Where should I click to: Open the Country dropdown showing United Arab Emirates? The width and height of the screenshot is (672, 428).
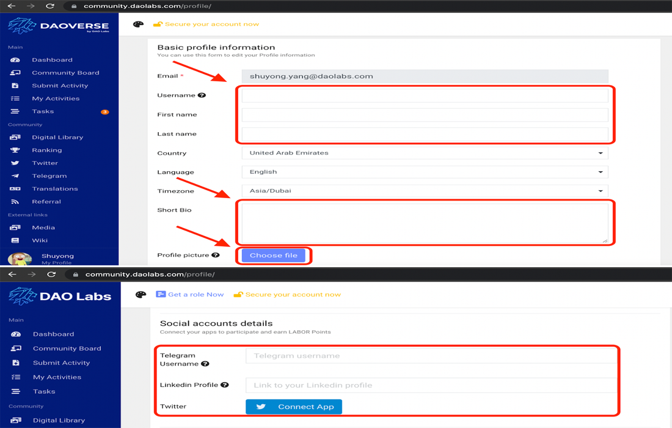425,153
